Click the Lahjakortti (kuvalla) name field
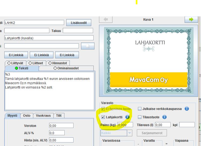The height and width of the screenshot is (146, 201). pos(49,38)
